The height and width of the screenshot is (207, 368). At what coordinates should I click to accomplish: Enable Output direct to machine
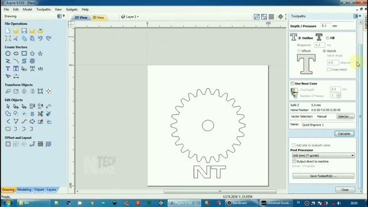pos(294,162)
